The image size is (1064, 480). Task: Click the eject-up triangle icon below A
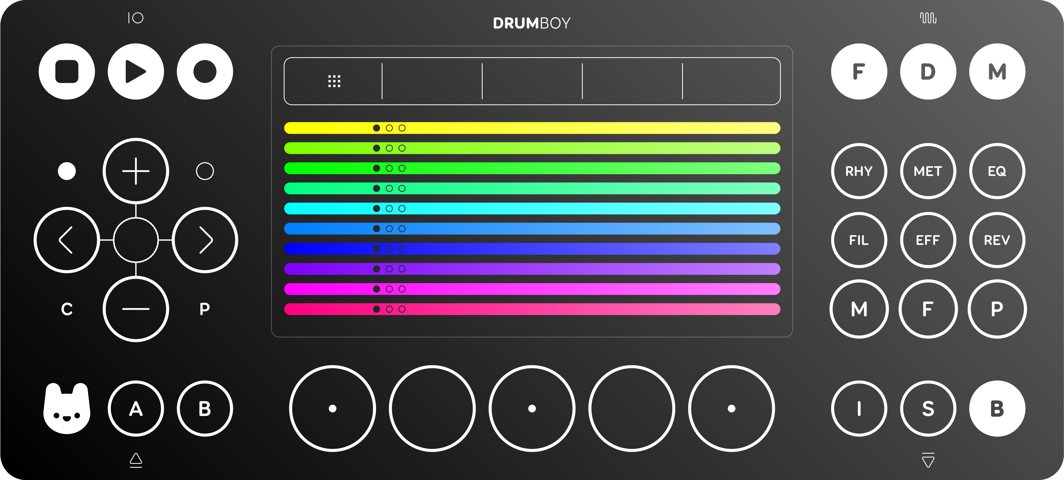click(136, 460)
